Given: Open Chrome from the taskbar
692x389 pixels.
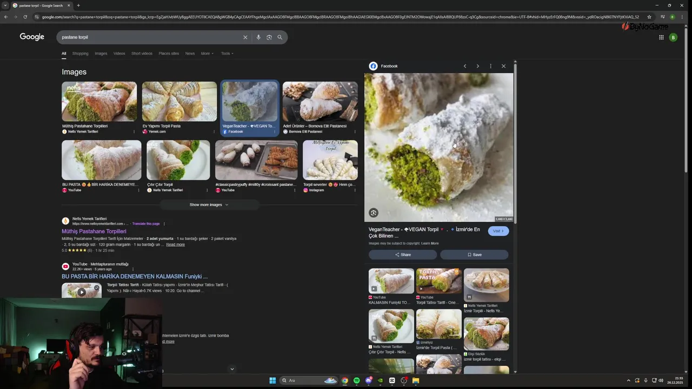Looking at the screenshot, I should (344, 380).
